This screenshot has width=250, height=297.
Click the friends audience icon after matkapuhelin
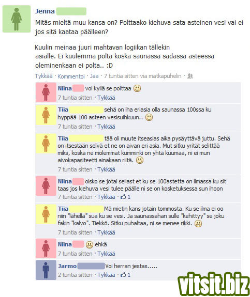click(x=190, y=76)
